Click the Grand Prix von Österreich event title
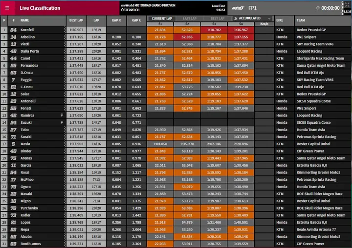Viewport: 352px width, 248px height. point(148,8)
